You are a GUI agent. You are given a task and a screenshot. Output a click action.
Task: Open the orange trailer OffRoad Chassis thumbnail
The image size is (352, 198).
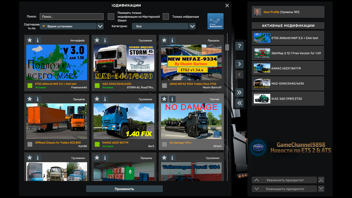pyautogui.click(x=57, y=121)
